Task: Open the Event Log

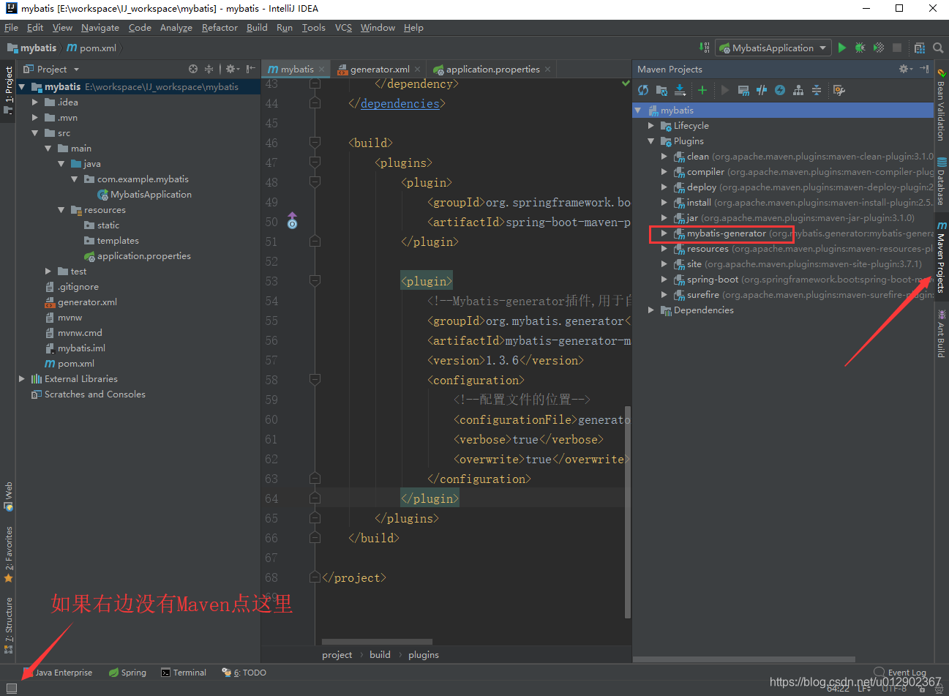Action: tap(900, 672)
